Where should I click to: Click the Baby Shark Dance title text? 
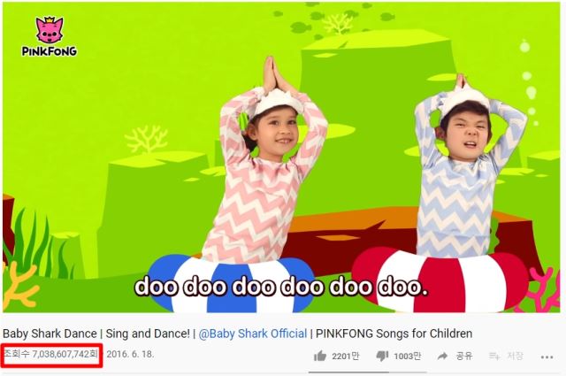50,334
